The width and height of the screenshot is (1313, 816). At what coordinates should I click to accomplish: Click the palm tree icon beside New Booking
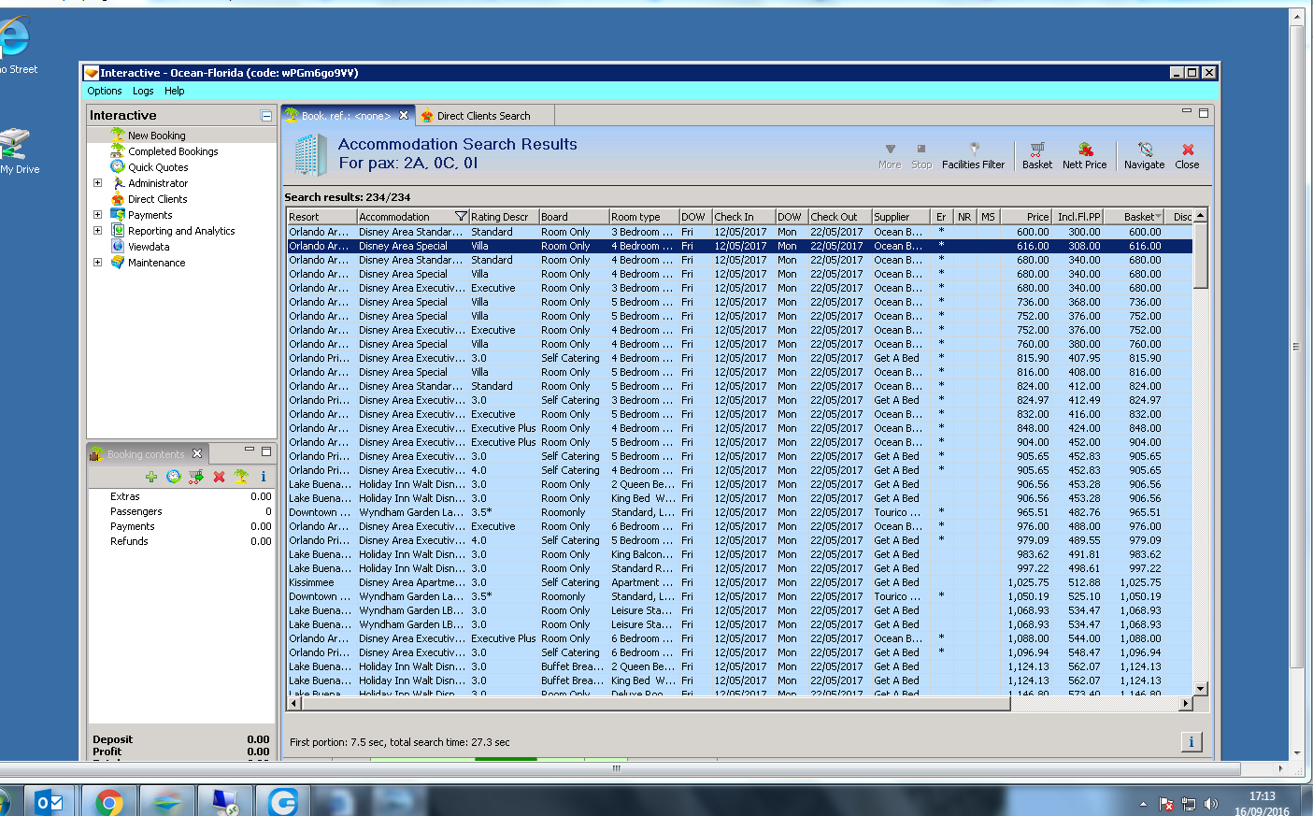pyautogui.click(x=118, y=136)
